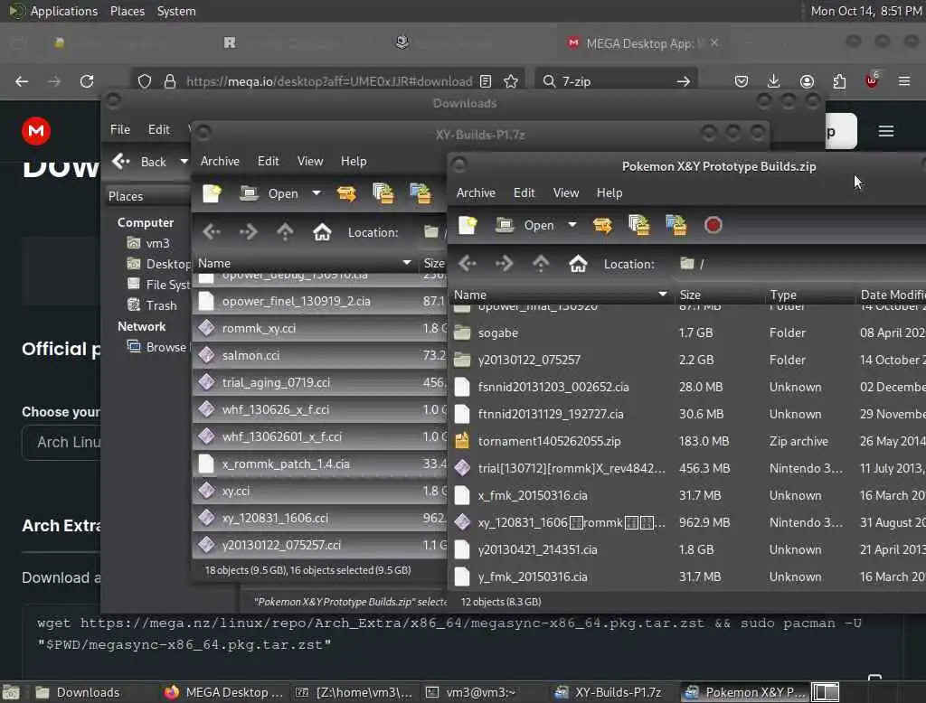Click Home icon in Pokemon X&Y Prototype Builds.zip location bar
Viewport: 926px width, 703px height.
(x=578, y=264)
